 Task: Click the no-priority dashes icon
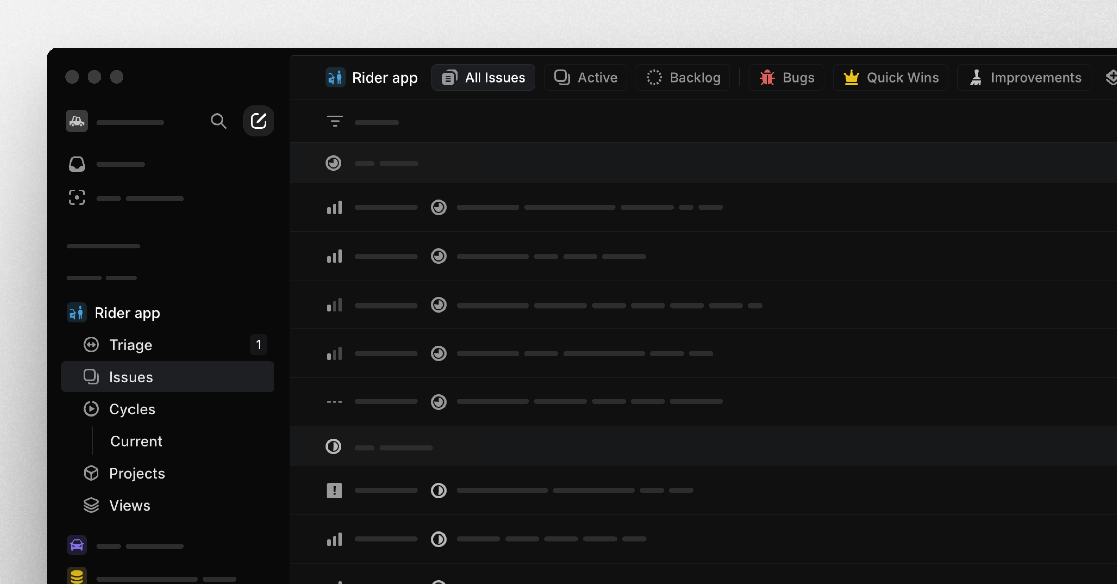(x=334, y=402)
